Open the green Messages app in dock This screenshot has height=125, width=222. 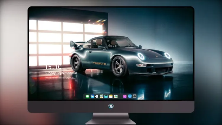pos(87,96)
